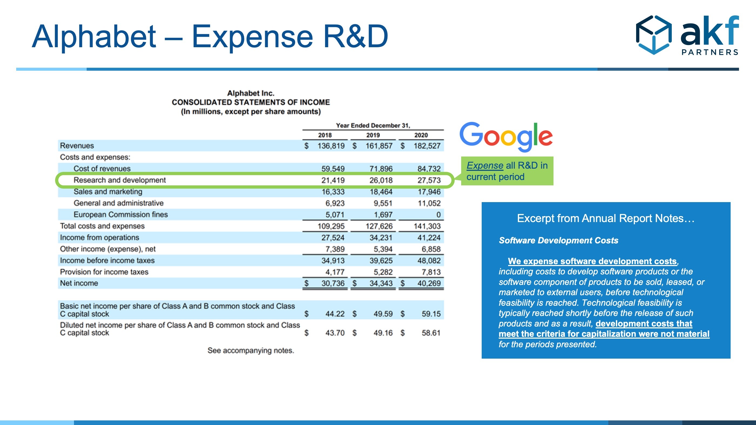The height and width of the screenshot is (425, 756).
Task: Click income from operations value 34,231
Action: click(381, 237)
